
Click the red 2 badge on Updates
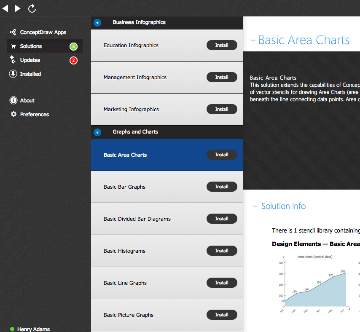[x=73, y=61]
